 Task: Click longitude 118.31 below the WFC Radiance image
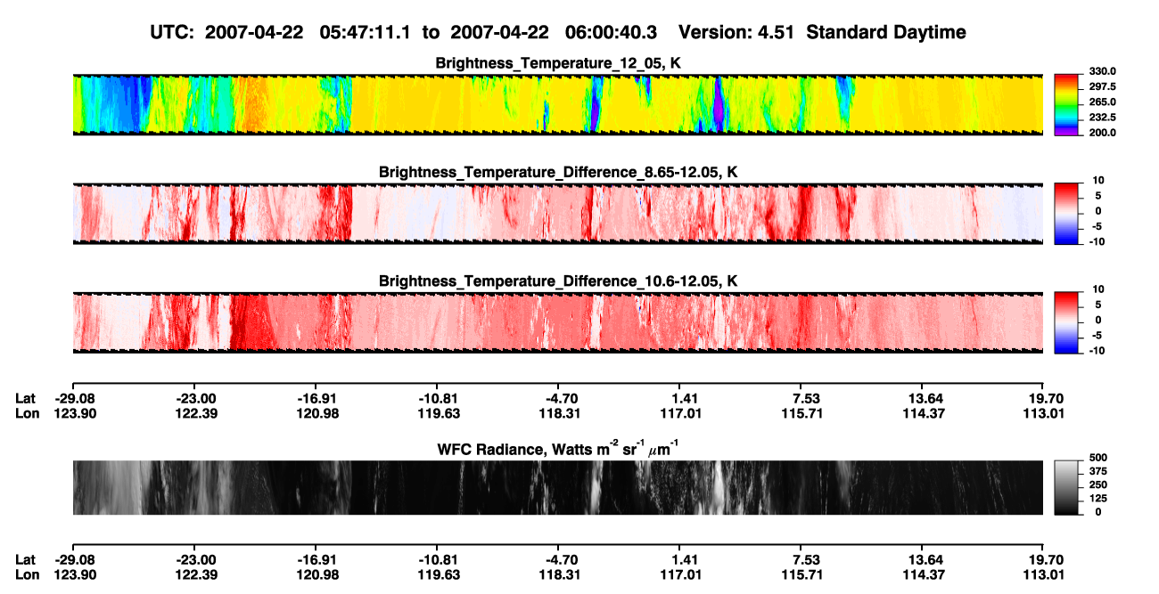pos(560,574)
